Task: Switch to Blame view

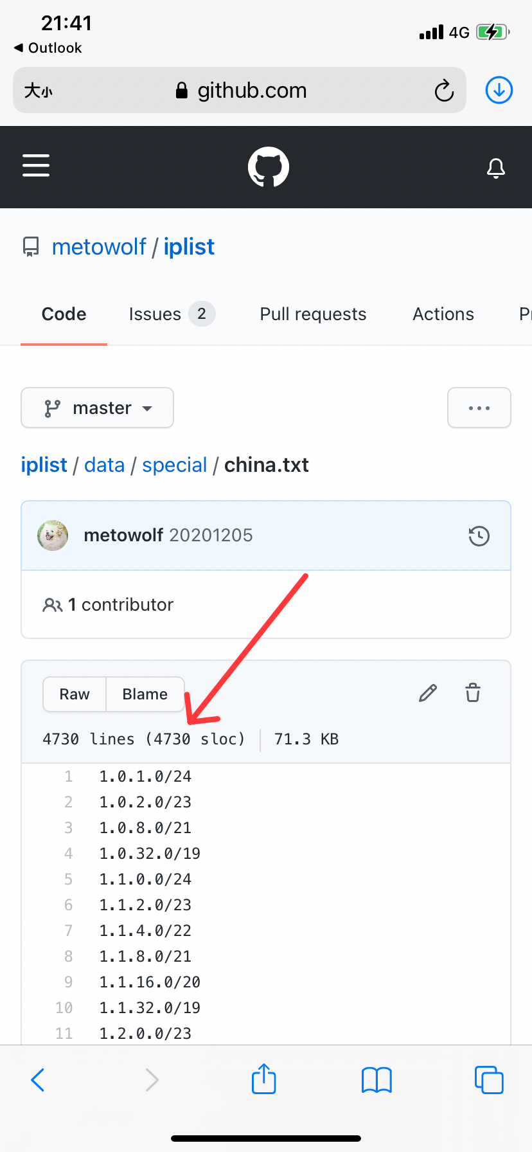Action: [x=145, y=694]
